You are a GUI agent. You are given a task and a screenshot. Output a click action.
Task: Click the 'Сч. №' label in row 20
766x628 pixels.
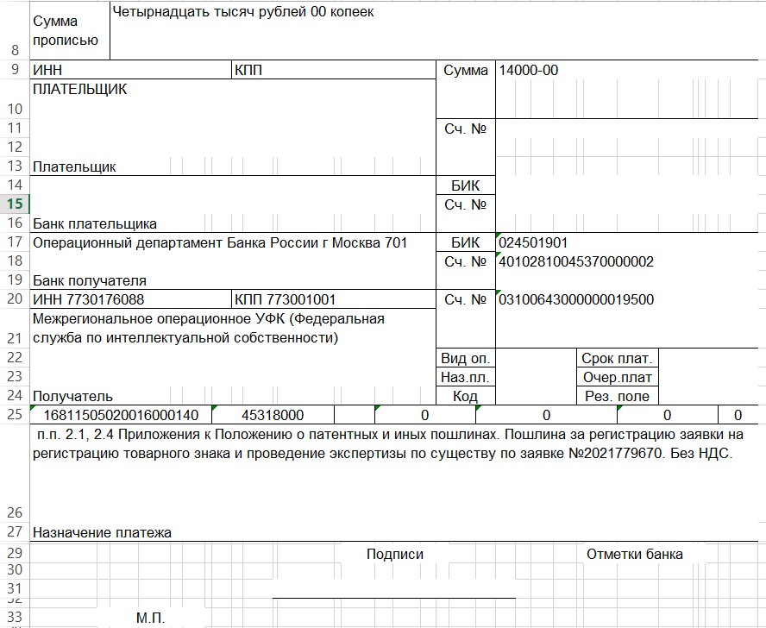click(x=466, y=299)
